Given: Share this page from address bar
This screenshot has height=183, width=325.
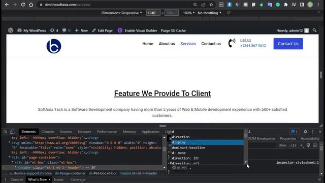Looking at the screenshot, I should pos(203,5).
